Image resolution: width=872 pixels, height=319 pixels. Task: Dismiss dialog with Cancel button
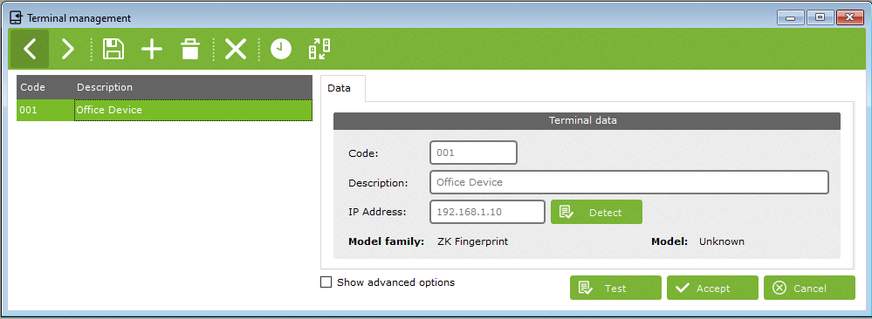click(809, 288)
